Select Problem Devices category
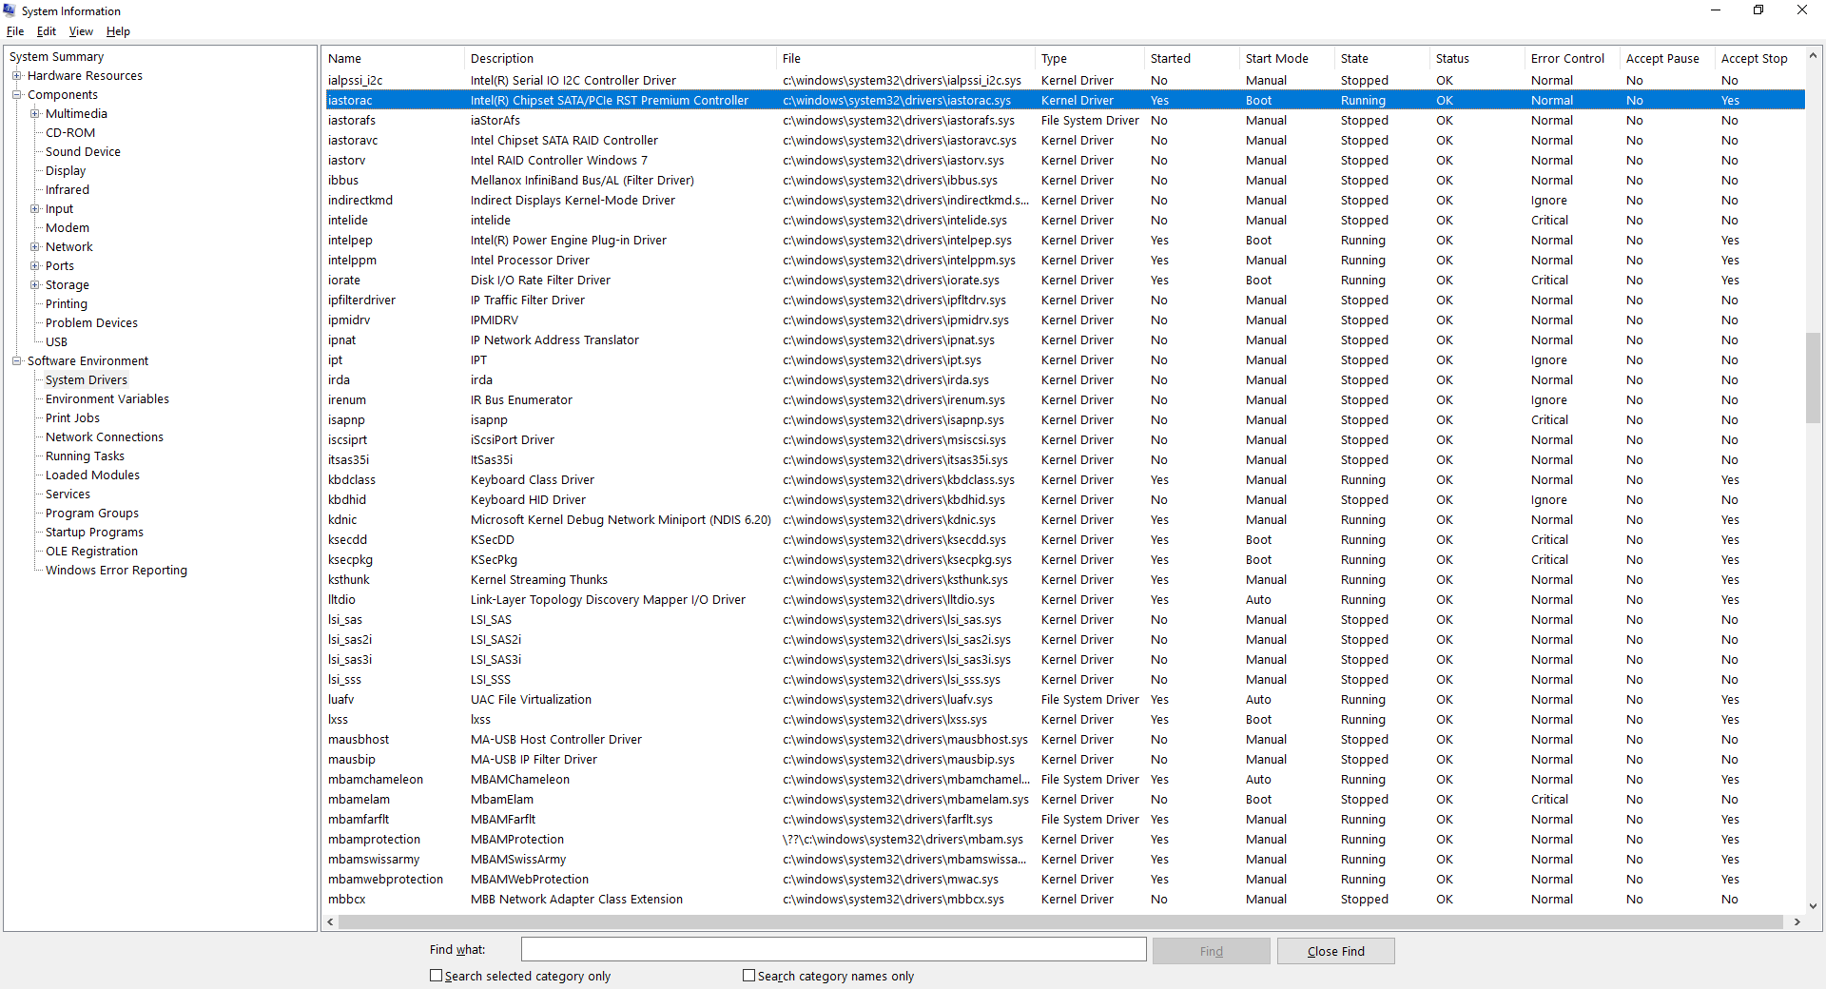 click(91, 323)
